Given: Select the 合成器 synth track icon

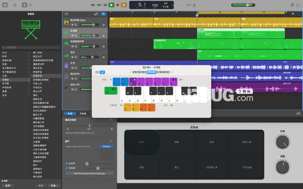Looking at the screenshot, I should (66, 33).
